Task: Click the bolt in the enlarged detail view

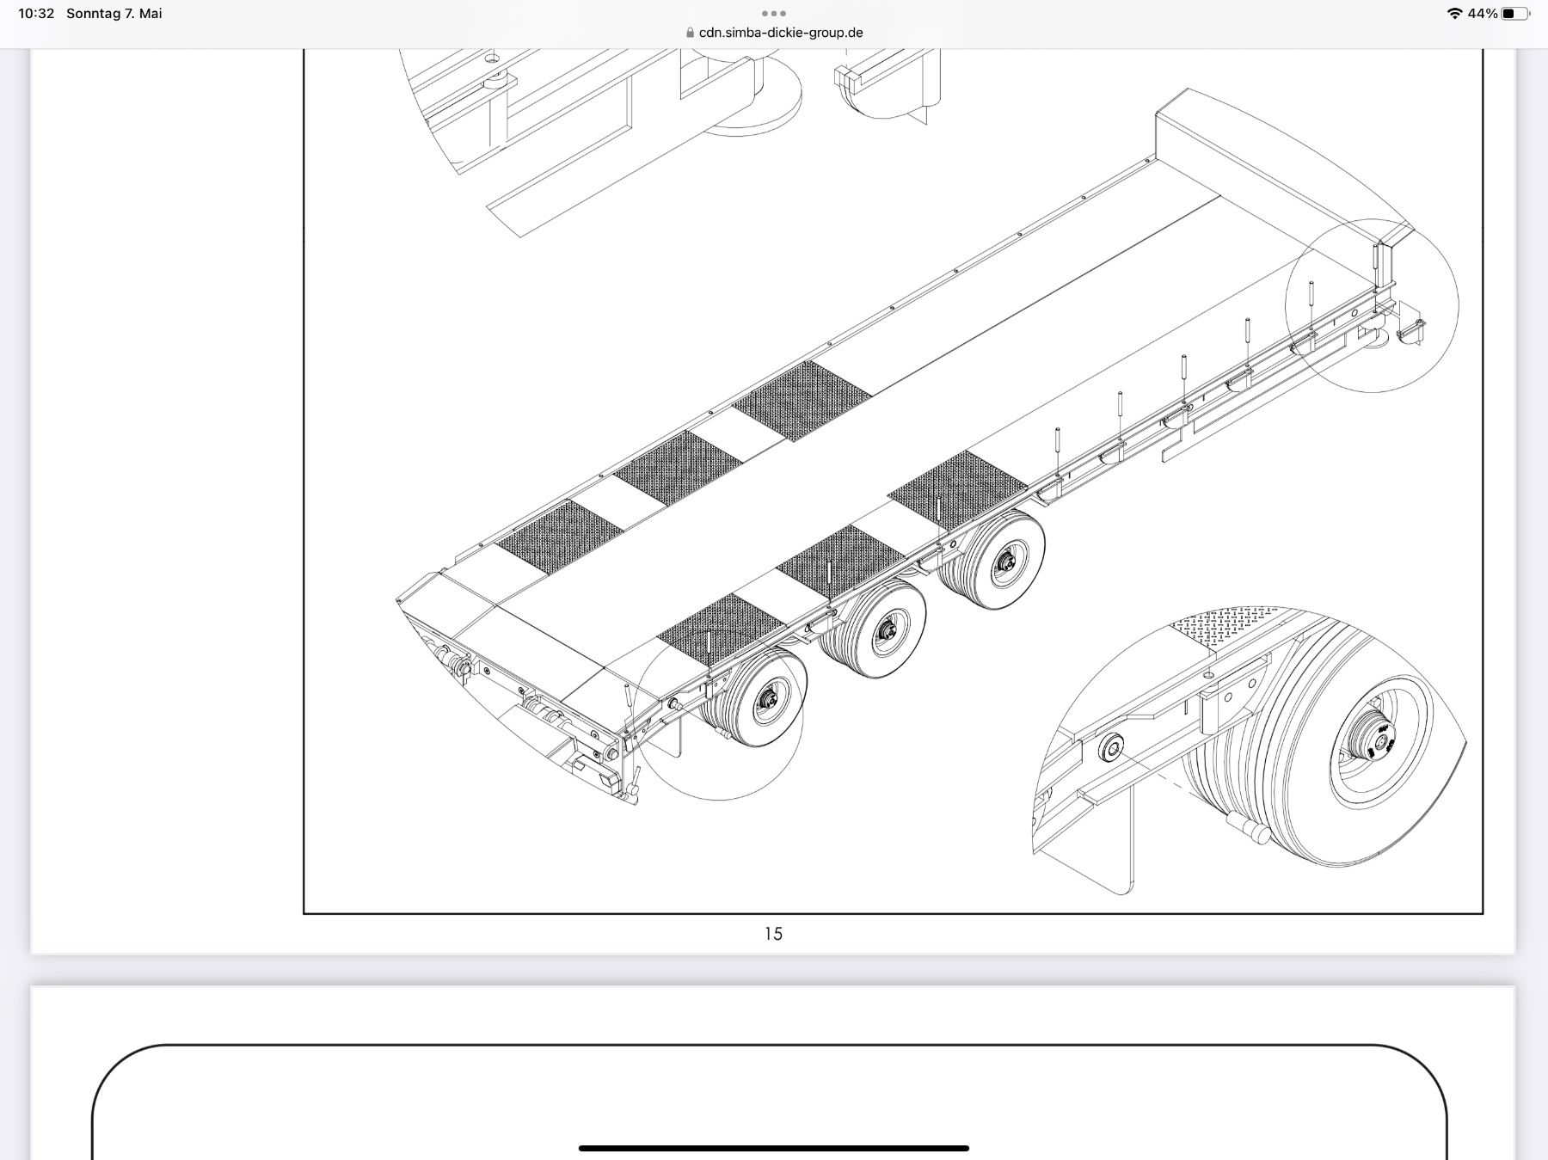Action: [1115, 746]
